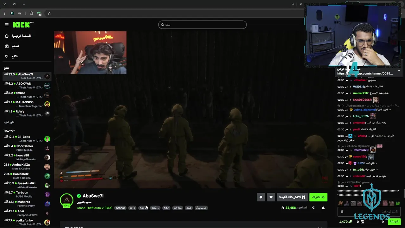This screenshot has height=228, width=405.
Task: Click the extension icon with badge 12
Action: click(39, 14)
